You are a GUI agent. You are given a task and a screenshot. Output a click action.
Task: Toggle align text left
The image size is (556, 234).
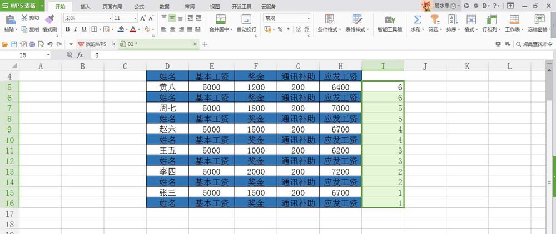tap(164, 29)
